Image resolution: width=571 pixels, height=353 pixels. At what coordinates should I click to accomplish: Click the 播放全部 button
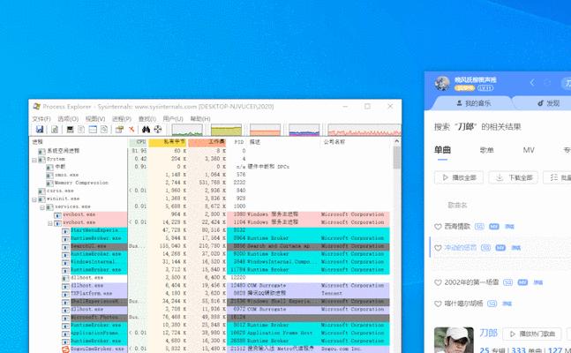[459, 177]
